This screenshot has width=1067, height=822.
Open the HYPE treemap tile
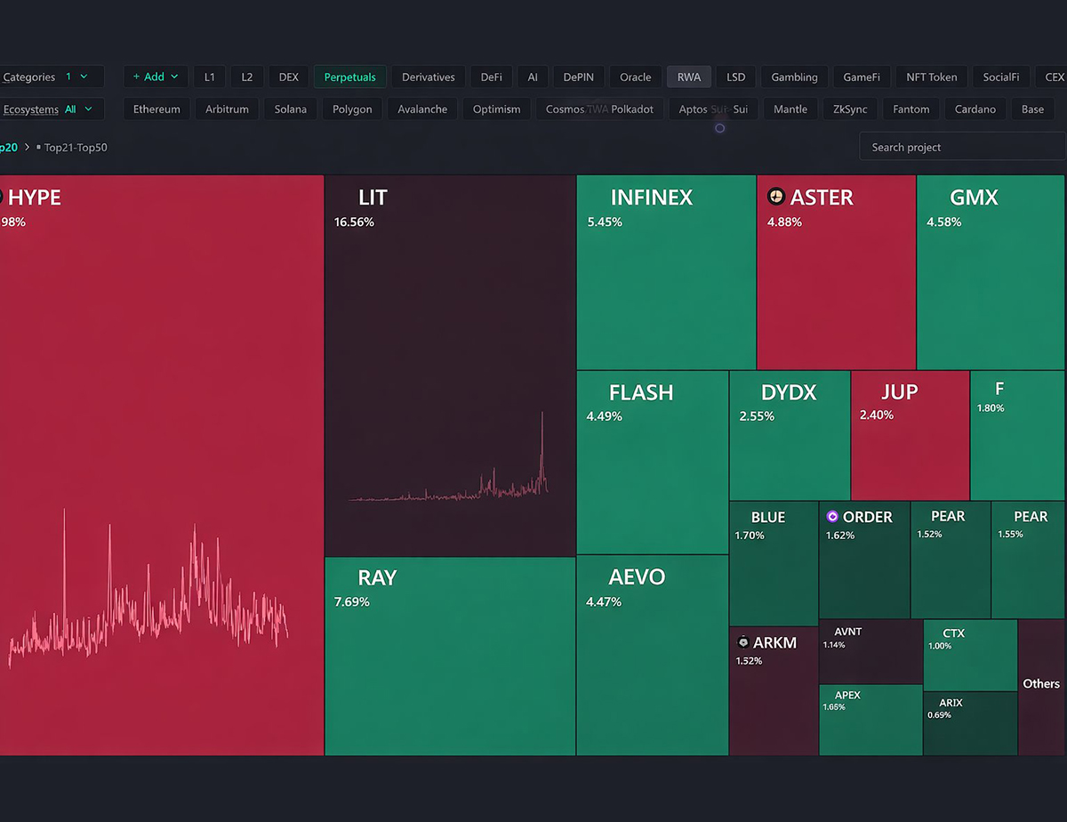162,465
